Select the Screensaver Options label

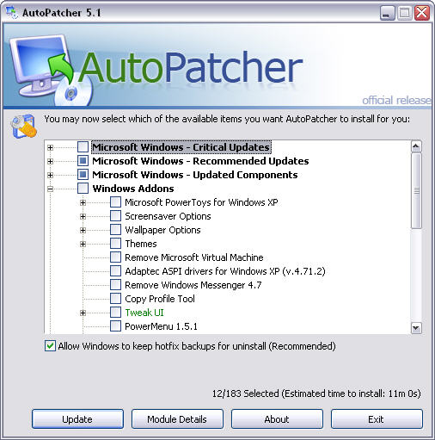coord(168,216)
